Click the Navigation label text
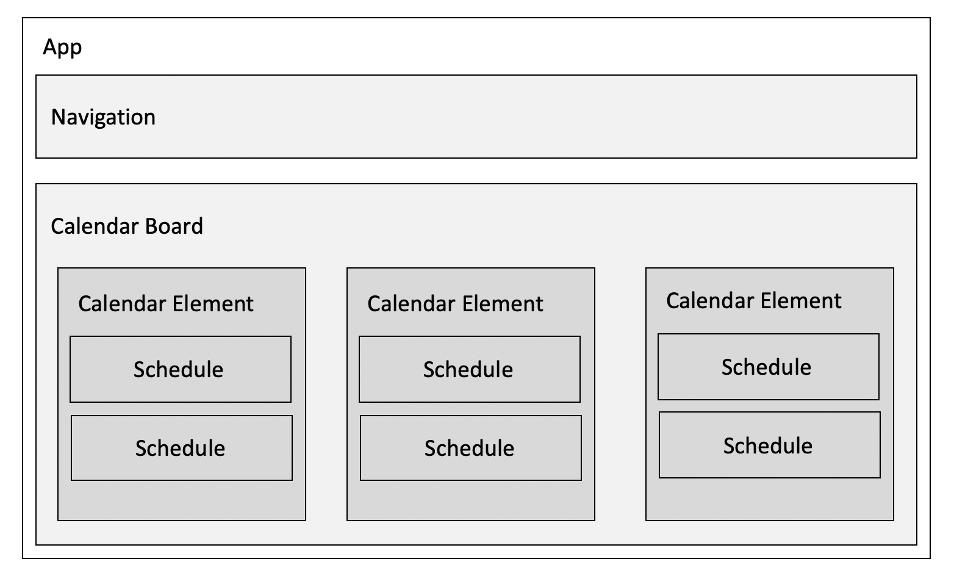 (x=103, y=117)
